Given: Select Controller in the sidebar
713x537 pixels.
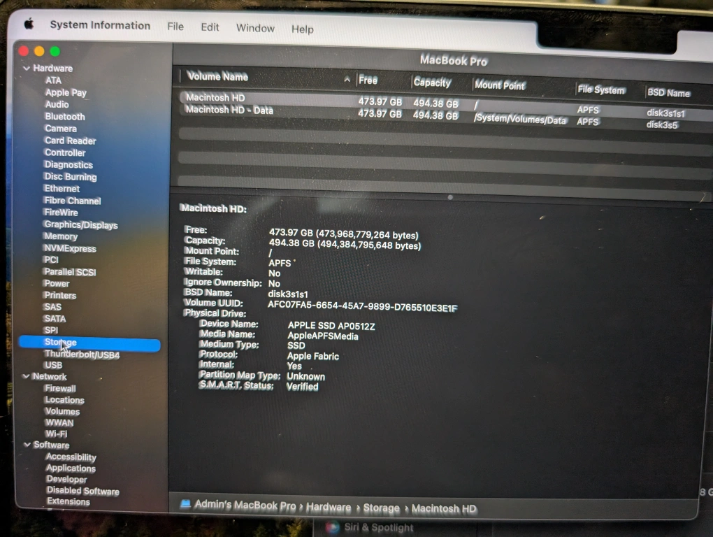Looking at the screenshot, I should pos(65,152).
